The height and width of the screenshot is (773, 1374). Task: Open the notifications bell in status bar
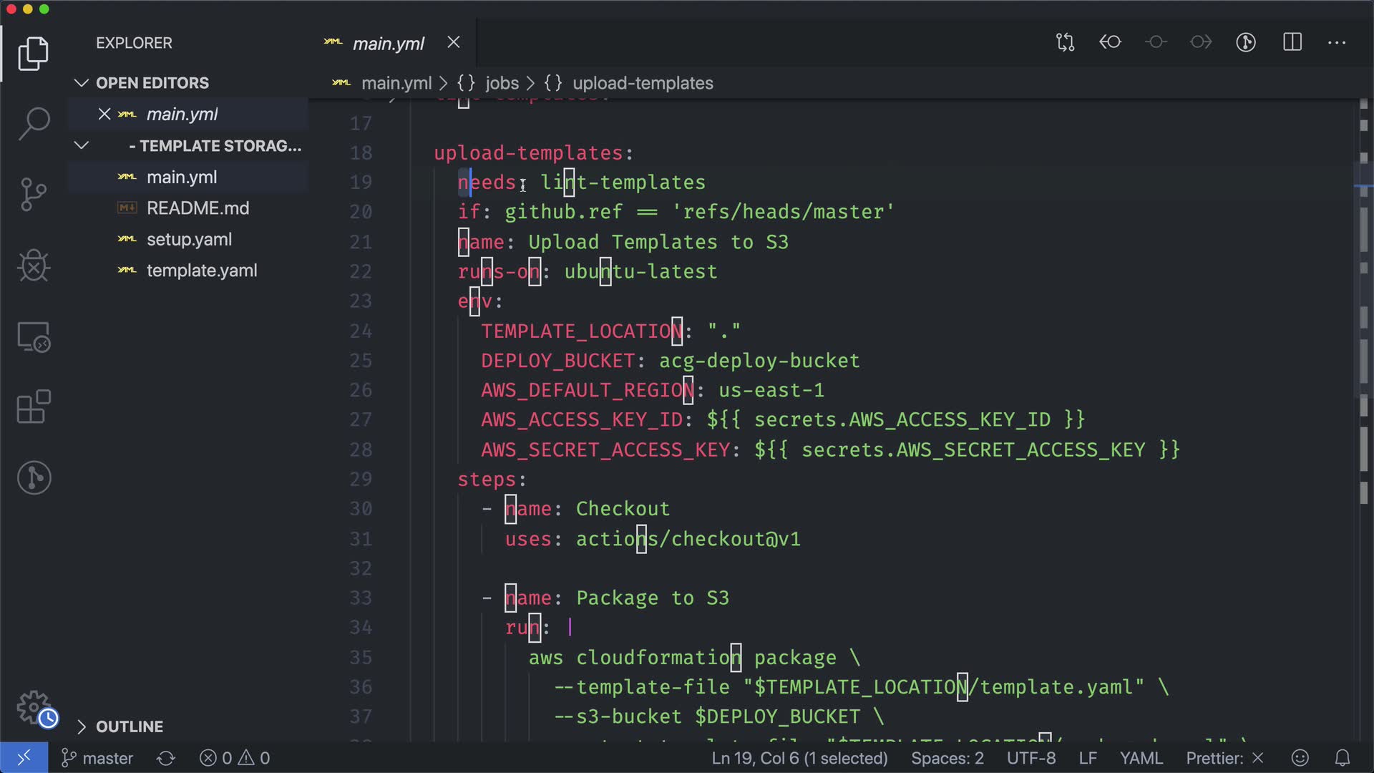click(1343, 758)
